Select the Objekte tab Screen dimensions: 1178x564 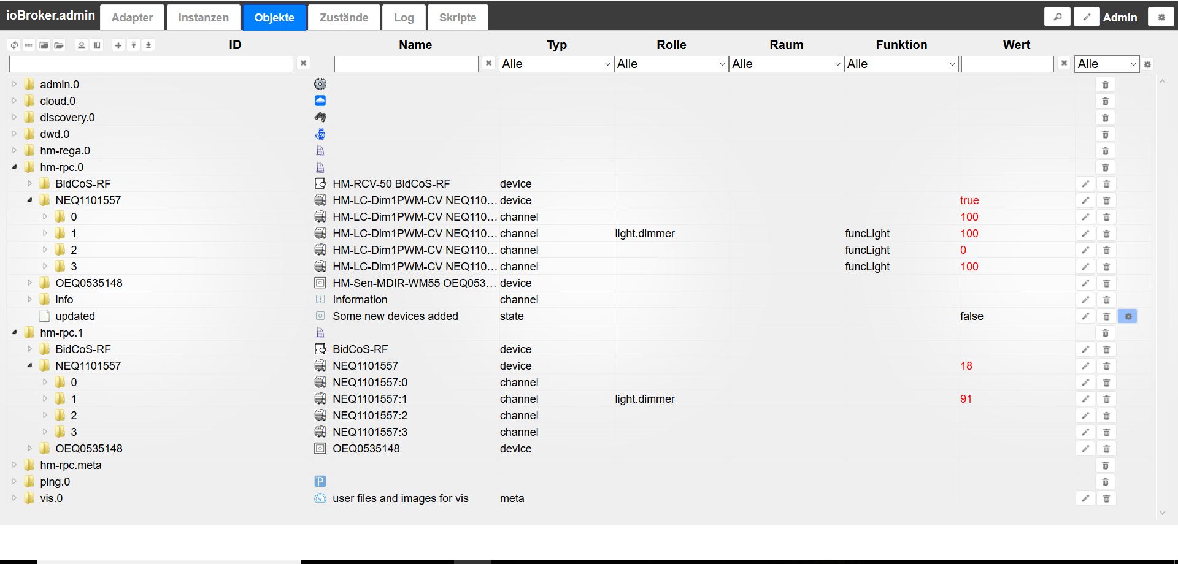click(274, 18)
